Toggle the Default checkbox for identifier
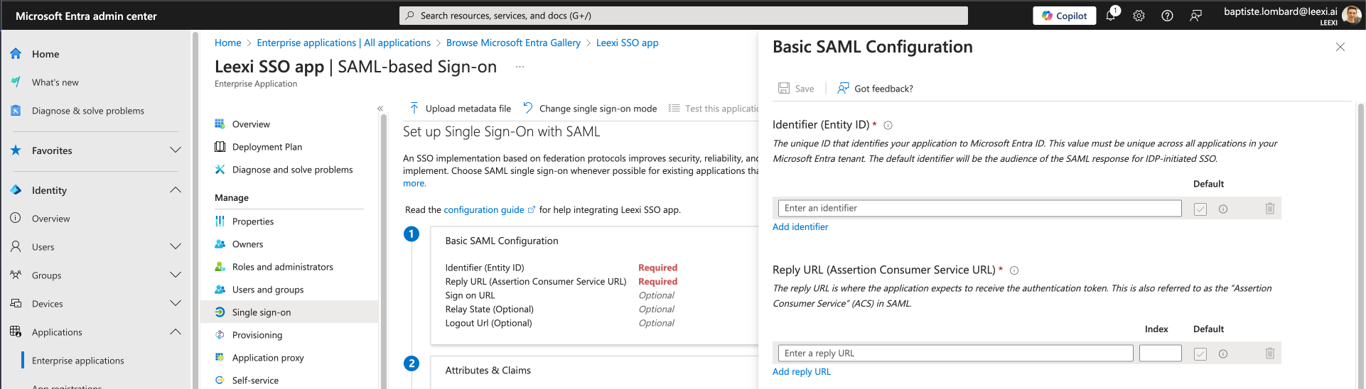The width and height of the screenshot is (1366, 389). tap(1200, 209)
